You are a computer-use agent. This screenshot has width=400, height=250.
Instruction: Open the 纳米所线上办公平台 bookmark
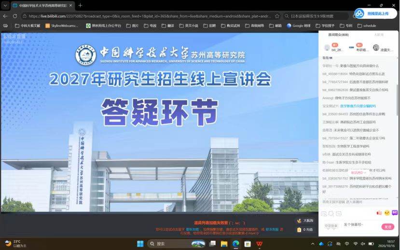coord(104,26)
